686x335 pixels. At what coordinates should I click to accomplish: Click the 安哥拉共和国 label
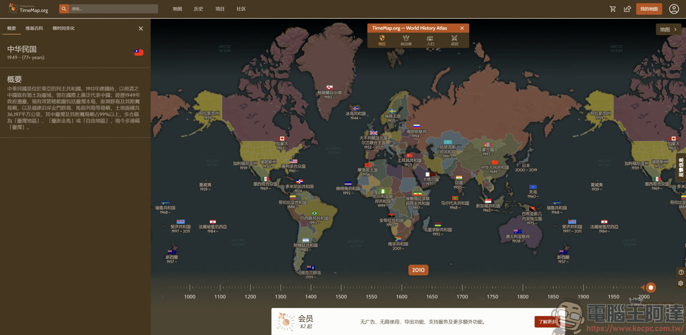[x=392, y=220]
